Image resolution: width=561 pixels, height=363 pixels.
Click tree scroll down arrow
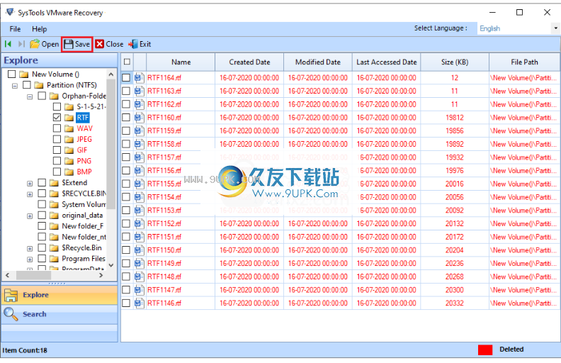click(111, 265)
